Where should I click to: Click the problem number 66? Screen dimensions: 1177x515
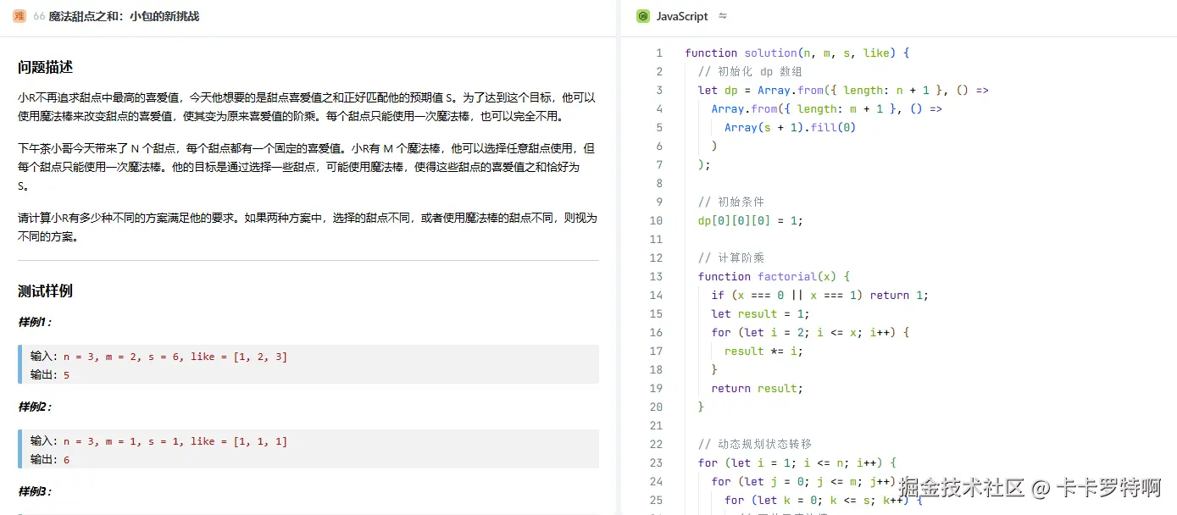41,15
